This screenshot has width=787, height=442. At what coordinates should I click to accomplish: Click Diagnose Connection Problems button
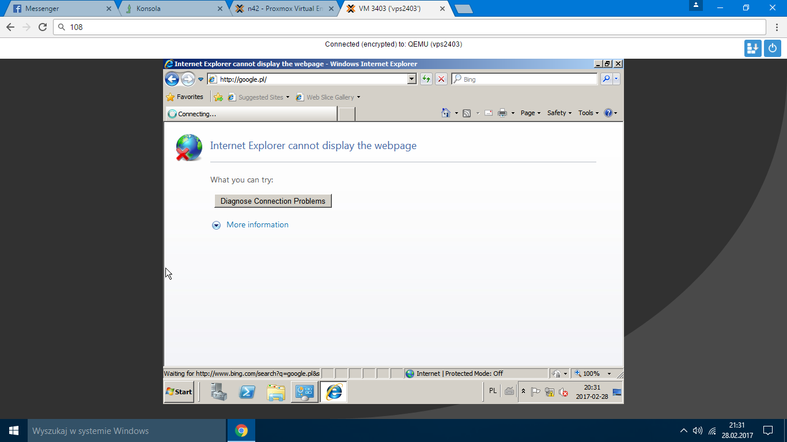click(273, 201)
